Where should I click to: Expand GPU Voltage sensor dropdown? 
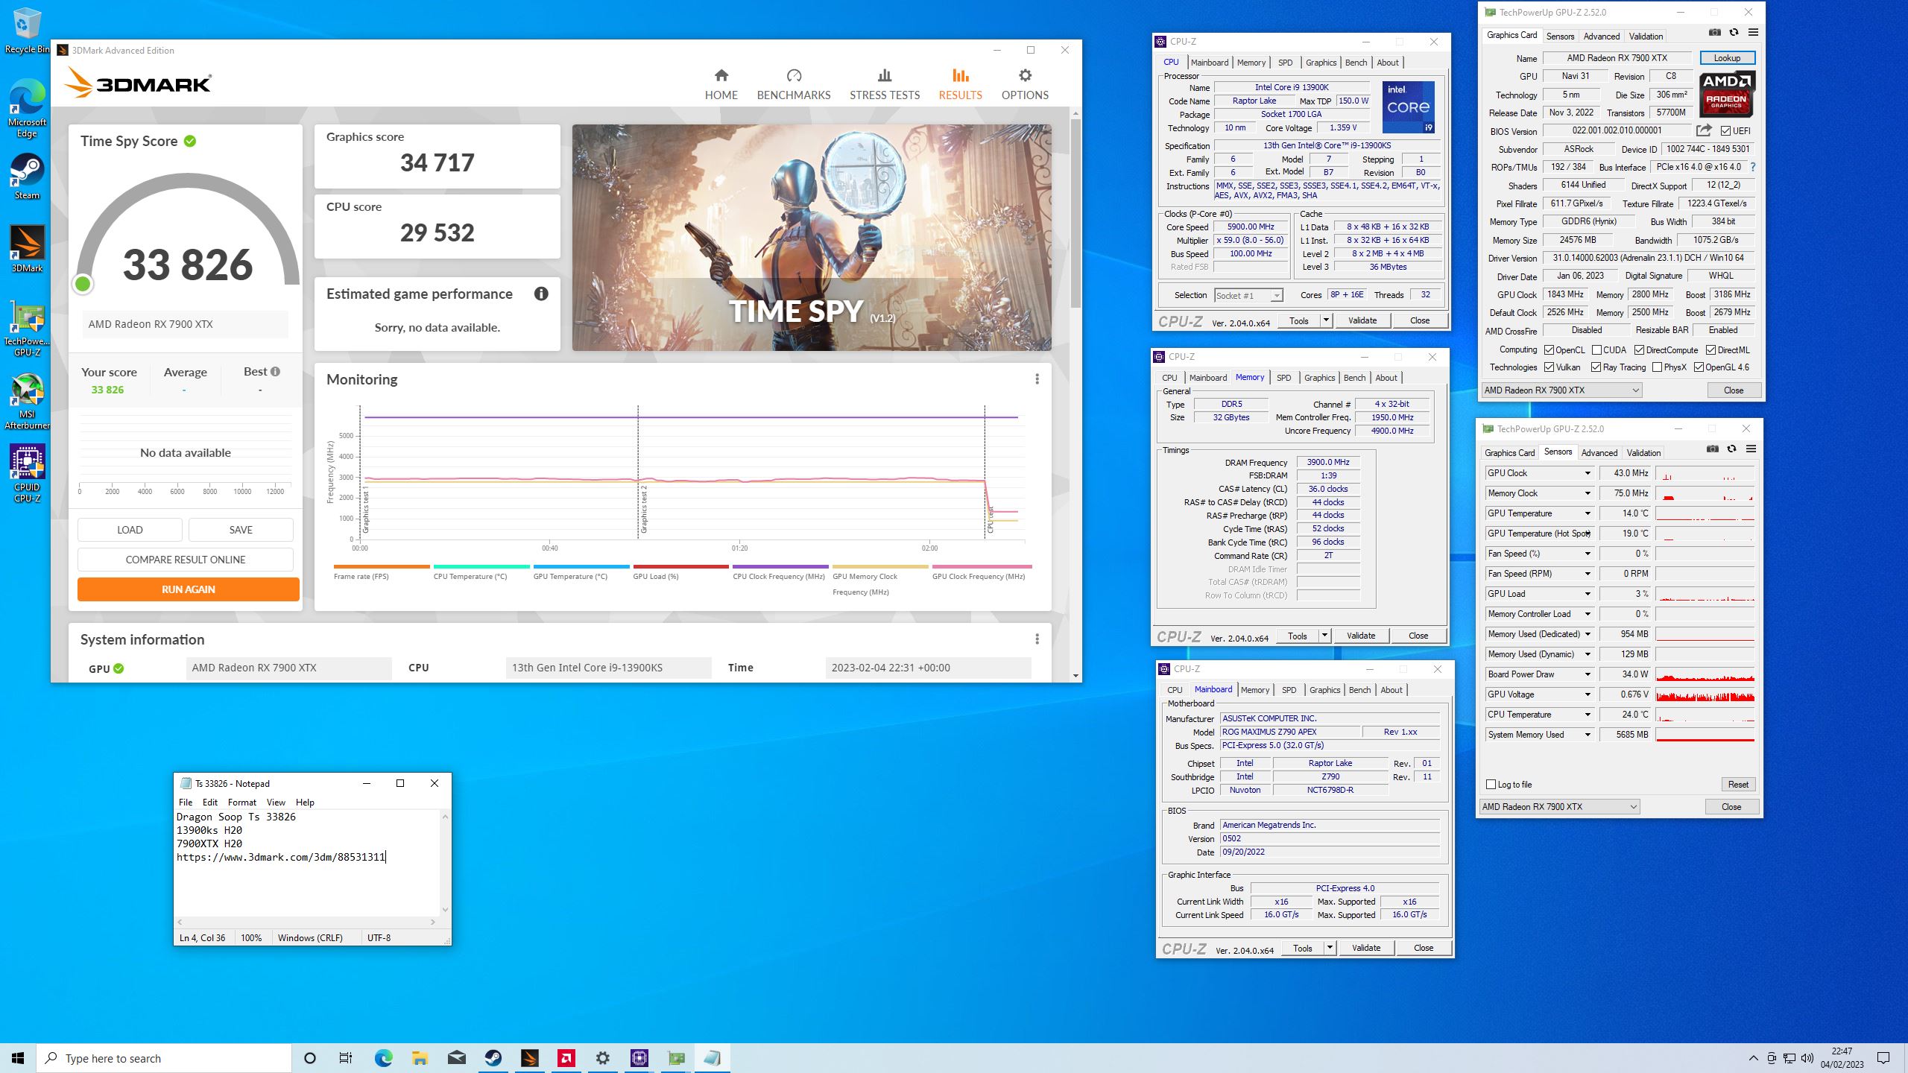click(x=1588, y=694)
